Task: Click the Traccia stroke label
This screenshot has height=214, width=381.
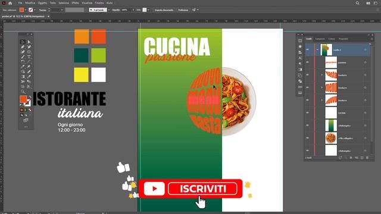Action: pos(42,10)
